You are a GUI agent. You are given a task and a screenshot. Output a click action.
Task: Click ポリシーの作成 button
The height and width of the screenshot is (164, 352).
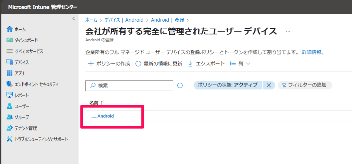point(109,64)
